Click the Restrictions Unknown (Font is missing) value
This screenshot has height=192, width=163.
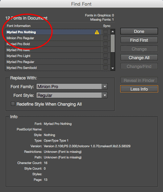[x=63, y=152]
